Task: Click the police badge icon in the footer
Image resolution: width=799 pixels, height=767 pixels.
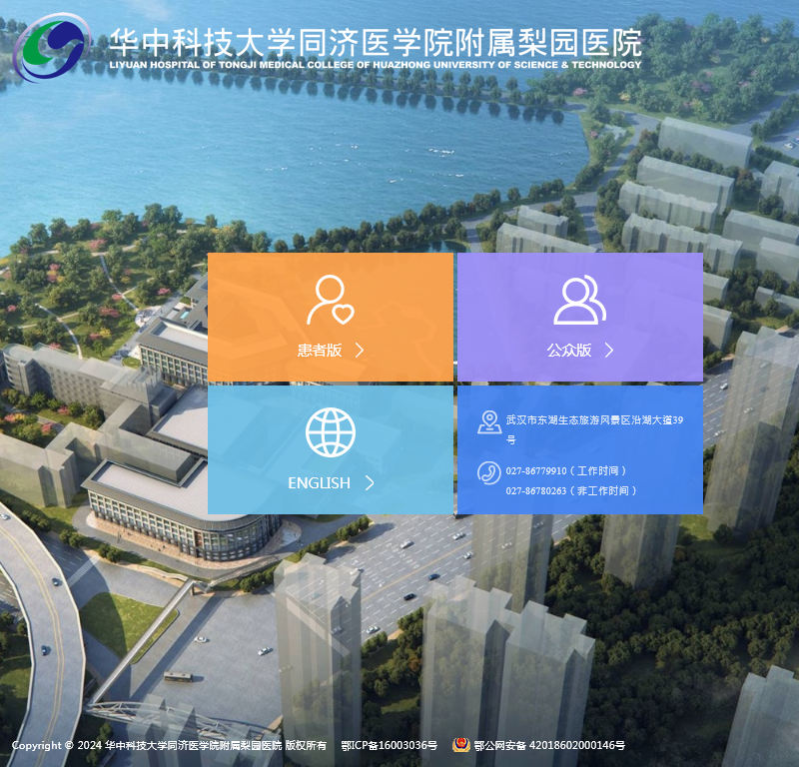Action: click(x=461, y=744)
